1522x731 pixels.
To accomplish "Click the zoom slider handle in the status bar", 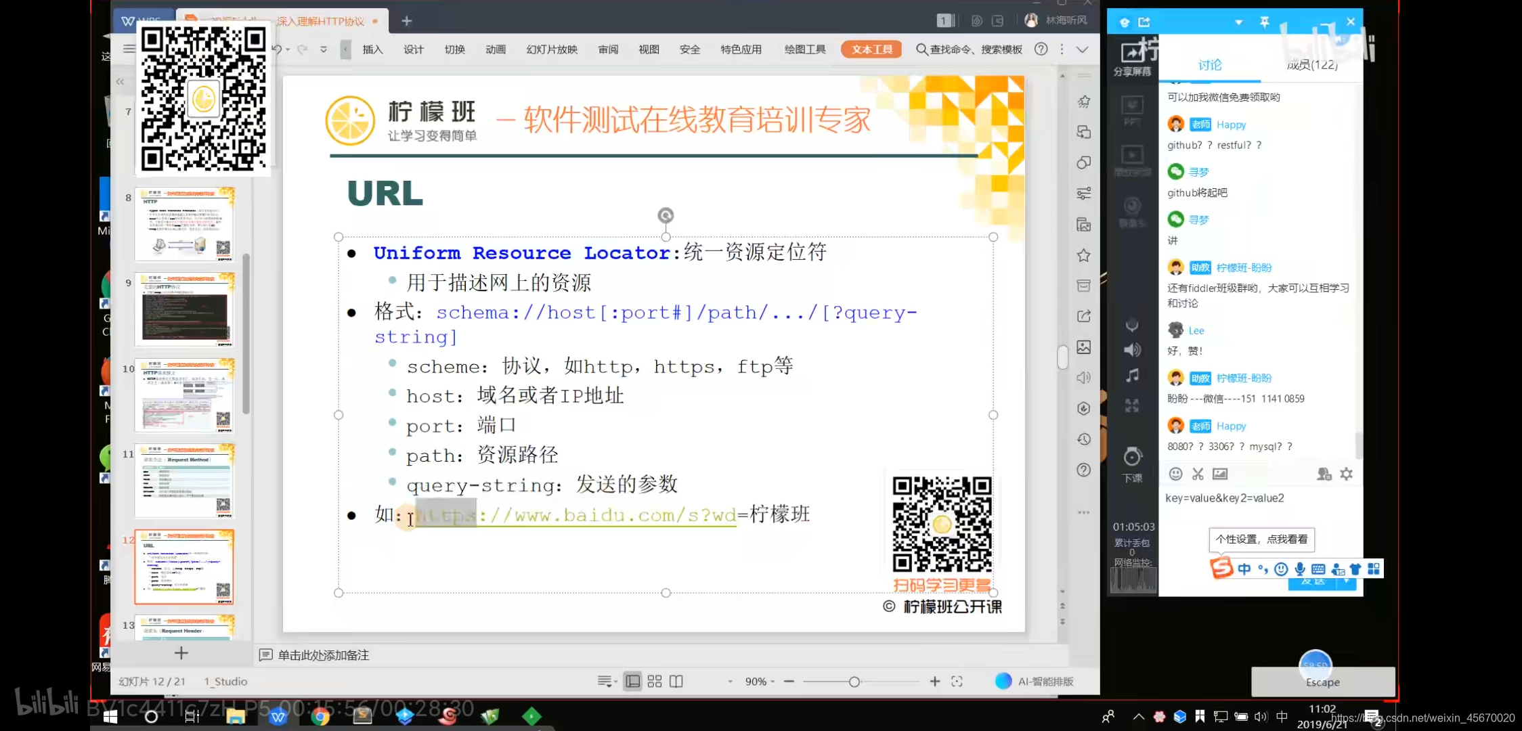I will tap(854, 682).
